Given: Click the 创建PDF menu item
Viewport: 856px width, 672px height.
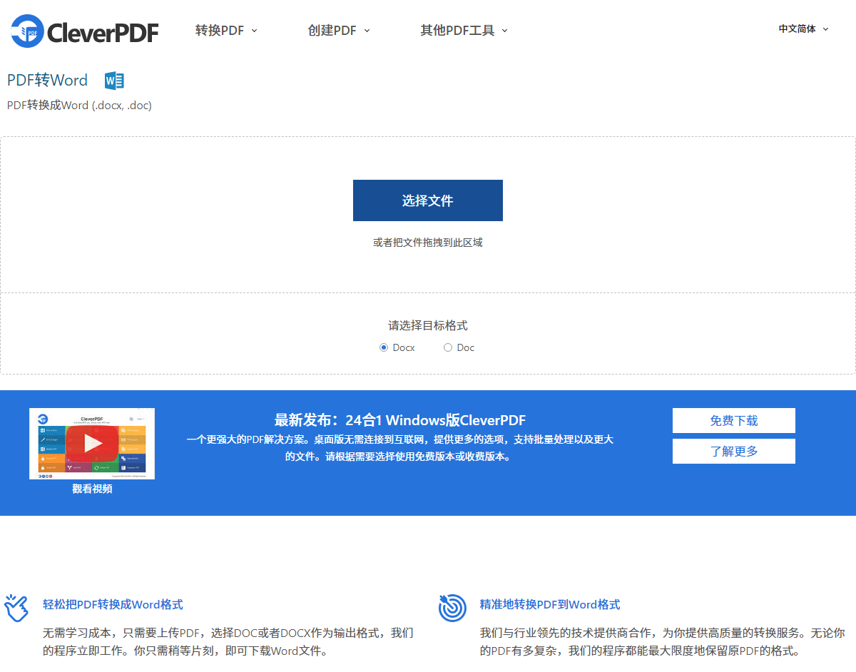Looking at the screenshot, I should click(x=332, y=30).
